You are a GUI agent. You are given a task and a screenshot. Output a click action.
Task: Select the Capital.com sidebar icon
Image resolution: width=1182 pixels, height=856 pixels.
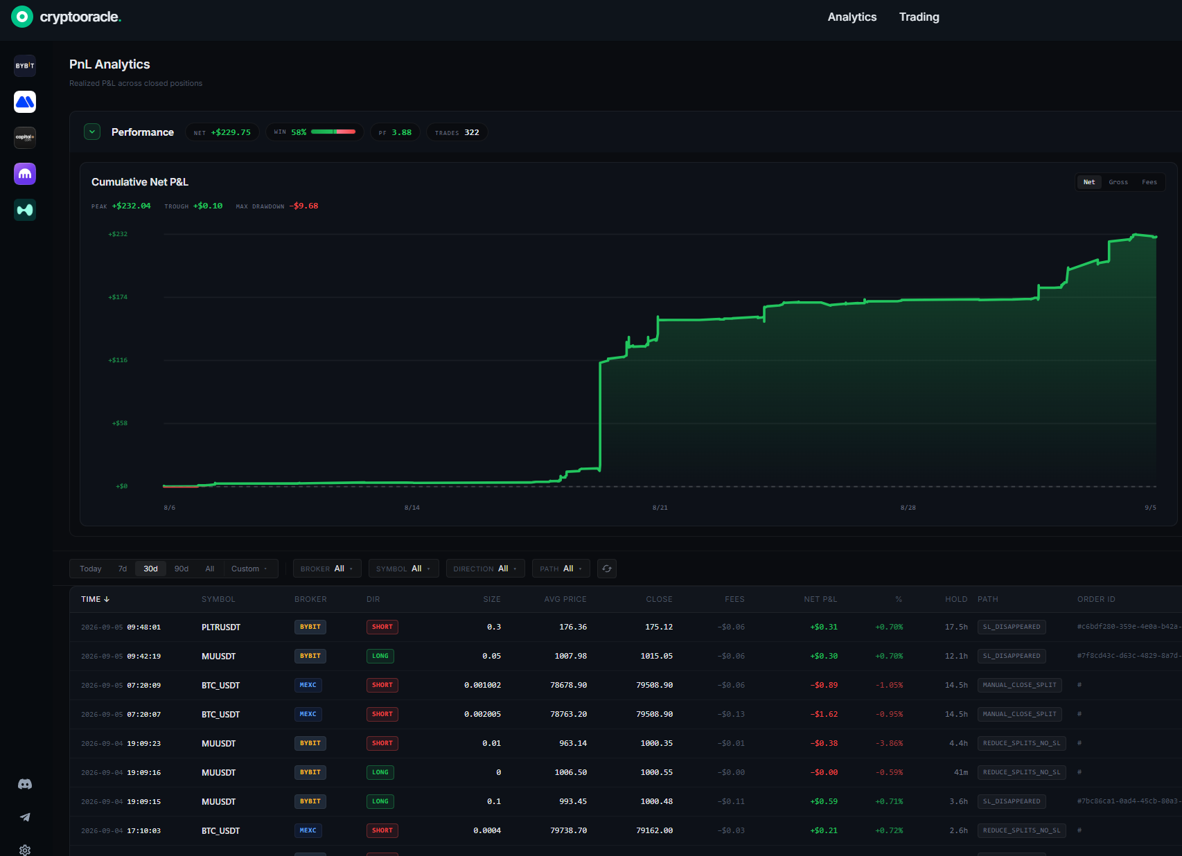coord(25,138)
